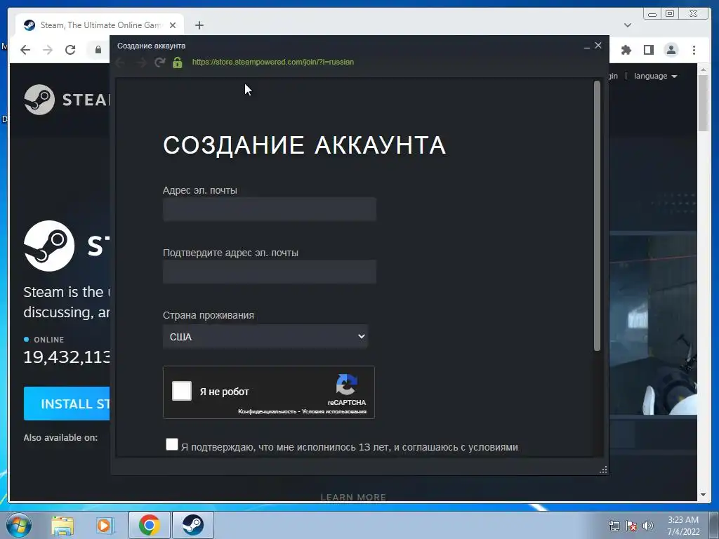The height and width of the screenshot is (539, 719).
Task: Click the INSTALL STEAM button
Action: [x=67, y=404]
